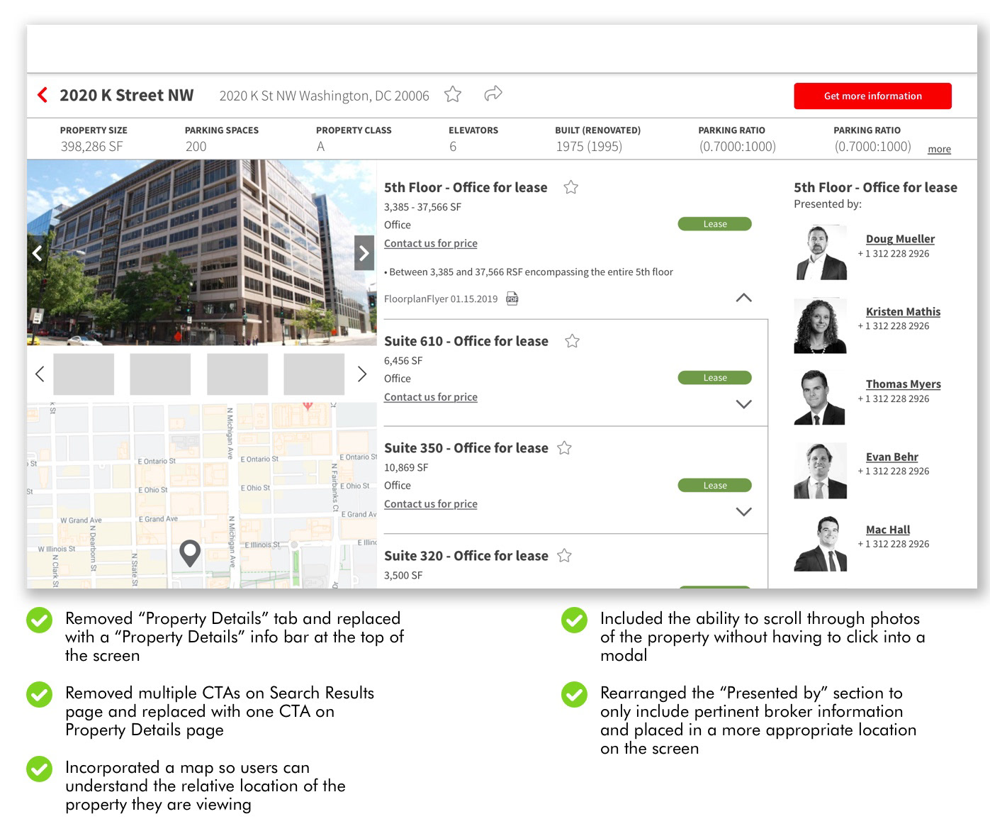Show more property details via the more link
The image size is (990, 831).
click(939, 149)
